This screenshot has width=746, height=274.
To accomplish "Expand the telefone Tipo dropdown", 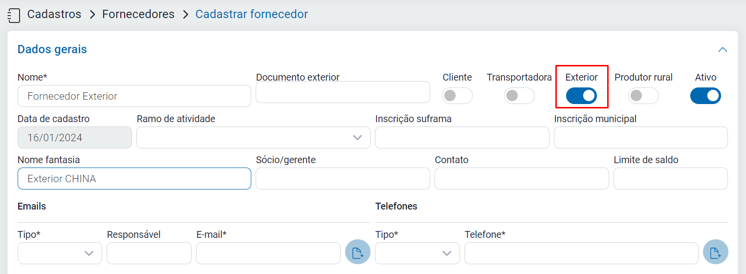I will coord(417,253).
